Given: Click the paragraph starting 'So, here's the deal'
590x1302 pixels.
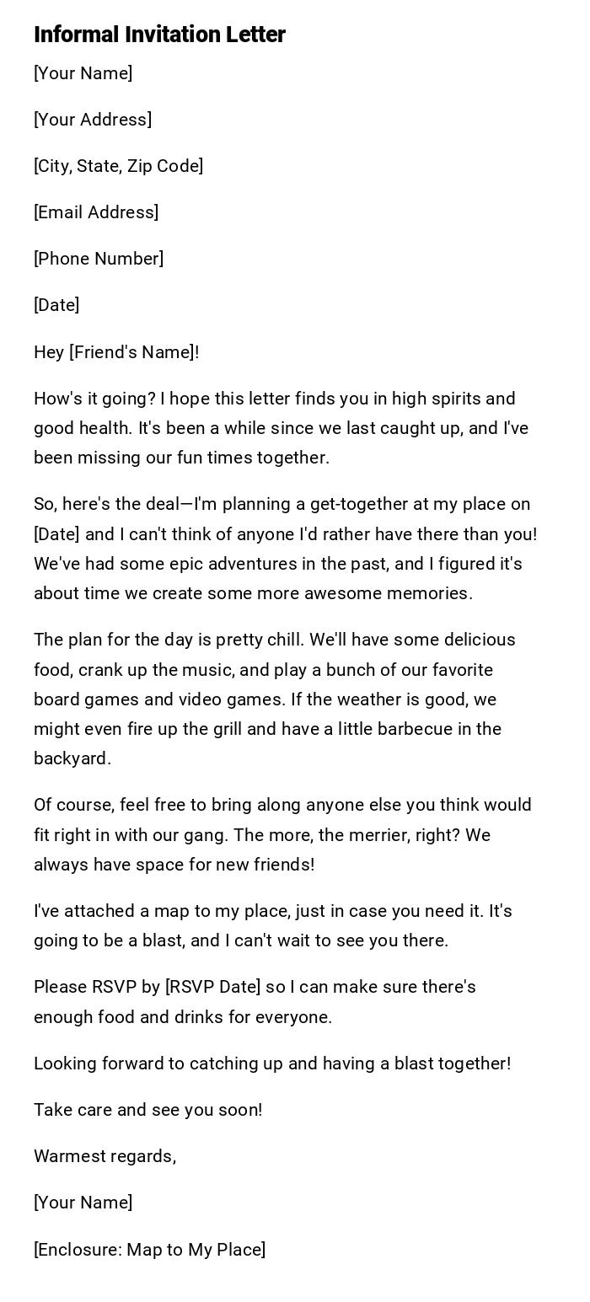Looking at the screenshot, I should [x=285, y=549].
